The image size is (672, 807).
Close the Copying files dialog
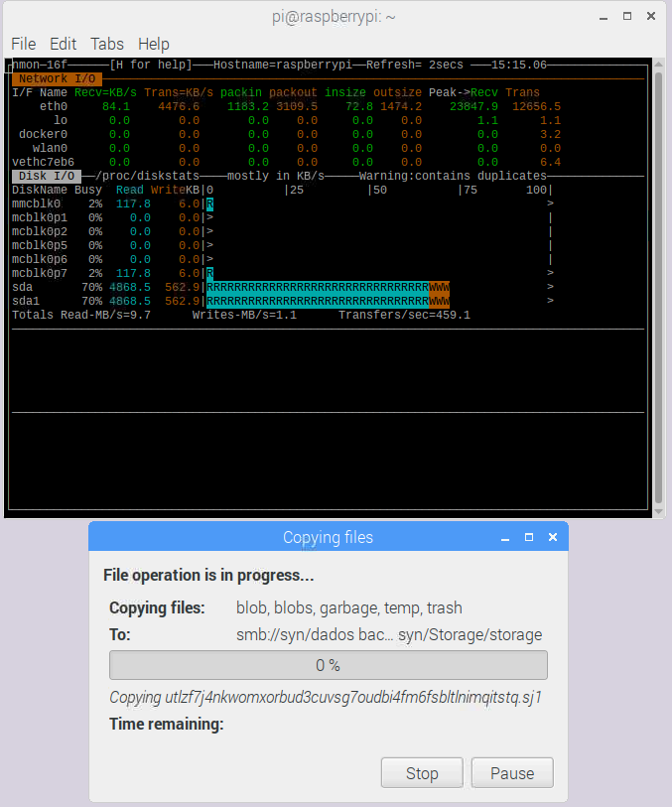(x=553, y=537)
